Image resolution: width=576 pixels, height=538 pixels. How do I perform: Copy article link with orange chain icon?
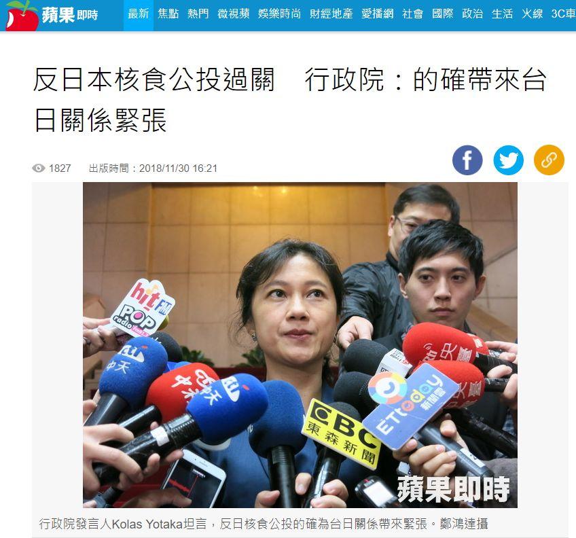(549, 160)
